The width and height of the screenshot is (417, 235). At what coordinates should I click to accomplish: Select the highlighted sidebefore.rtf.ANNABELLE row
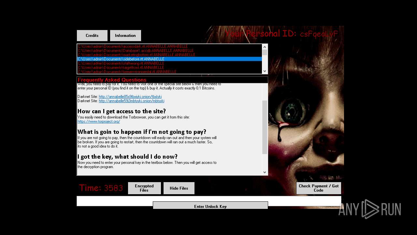(x=169, y=59)
